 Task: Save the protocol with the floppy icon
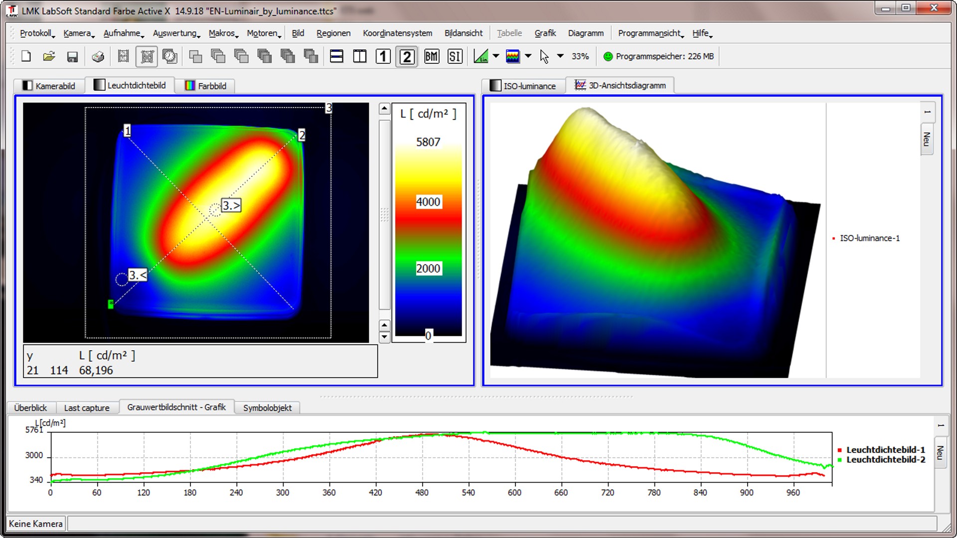[72, 56]
